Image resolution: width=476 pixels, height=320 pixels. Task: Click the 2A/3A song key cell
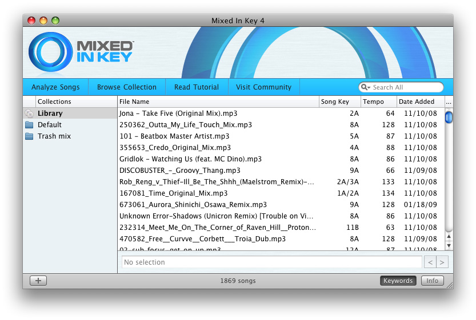click(348, 182)
